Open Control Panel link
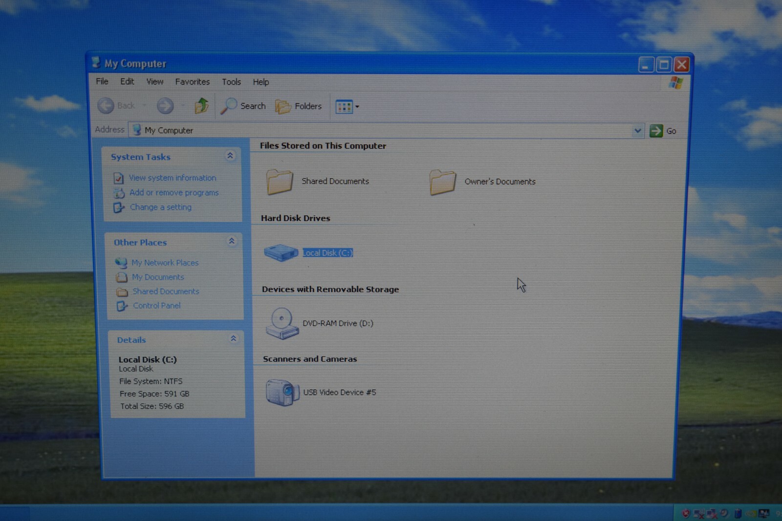This screenshot has height=521, width=782. [157, 305]
